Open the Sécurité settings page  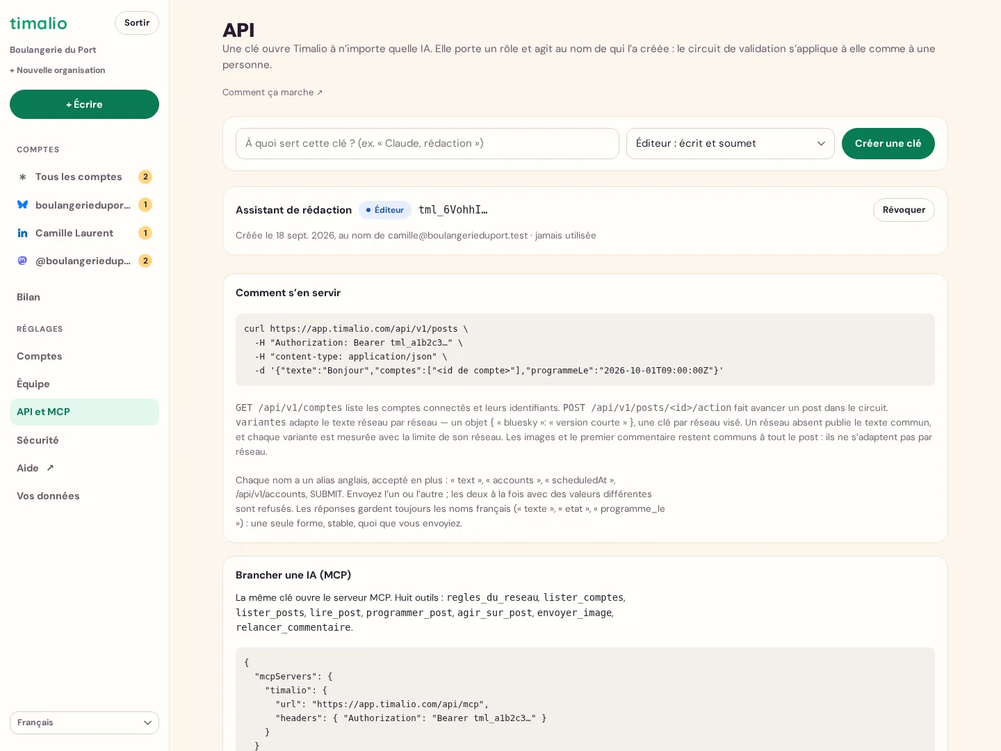84,440
